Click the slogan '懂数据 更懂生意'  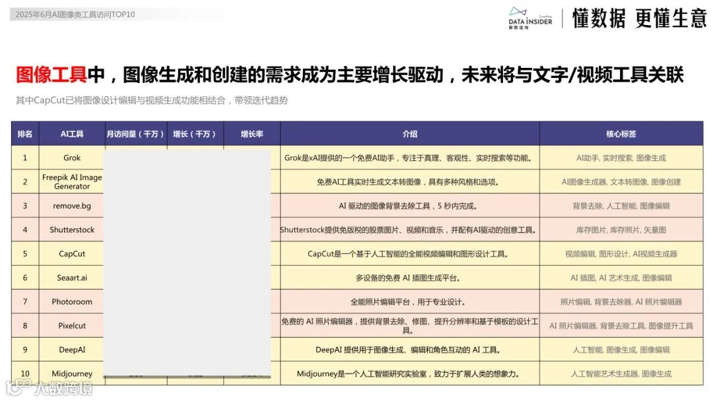coord(639,18)
